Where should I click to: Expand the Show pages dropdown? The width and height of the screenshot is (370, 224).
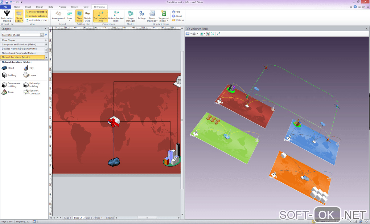19,21
